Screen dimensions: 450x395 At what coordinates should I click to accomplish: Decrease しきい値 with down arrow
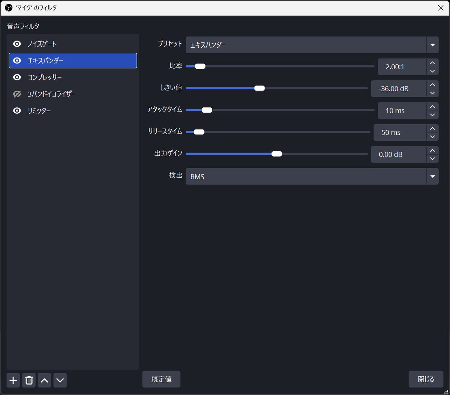coord(432,93)
